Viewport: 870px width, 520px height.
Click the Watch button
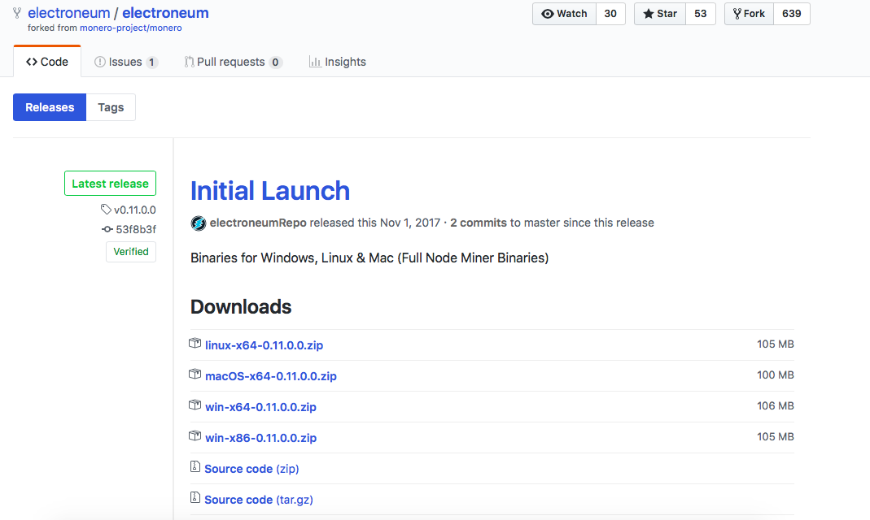pyautogui.click(x=564, y=14)
